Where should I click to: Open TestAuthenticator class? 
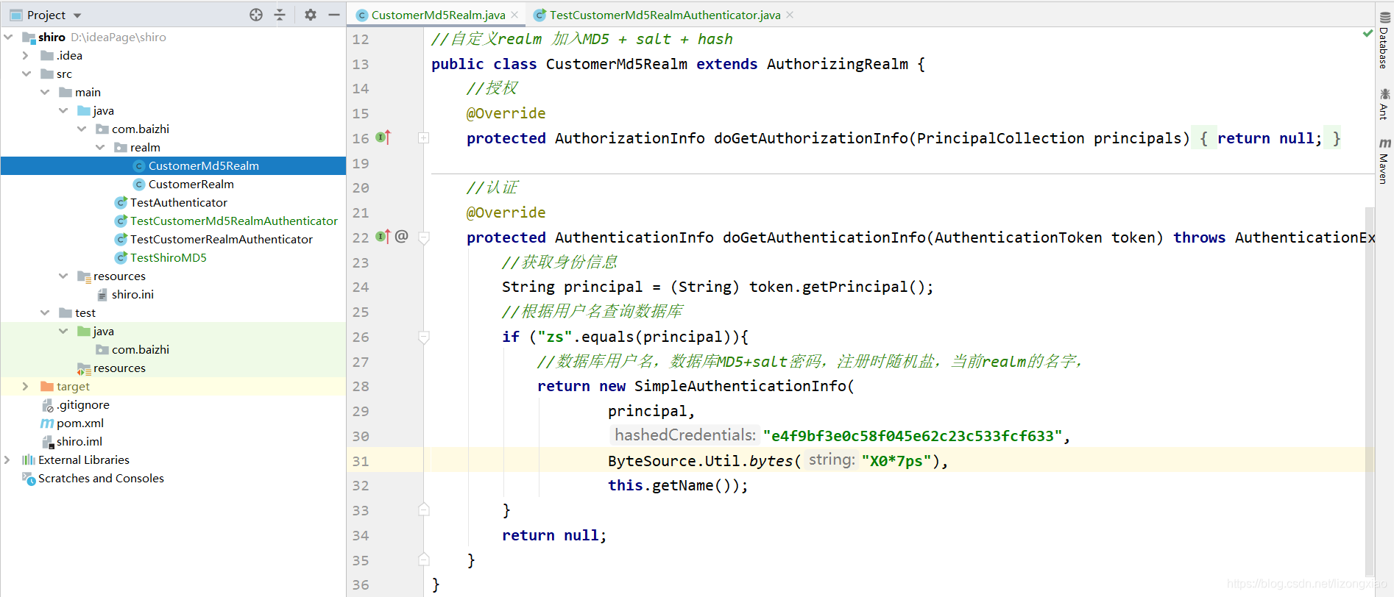[x=178, y=202]
